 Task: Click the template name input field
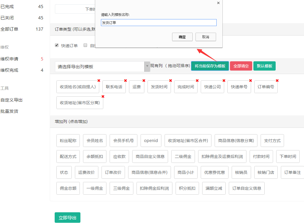pyautogui.click(x=159, y=23)
